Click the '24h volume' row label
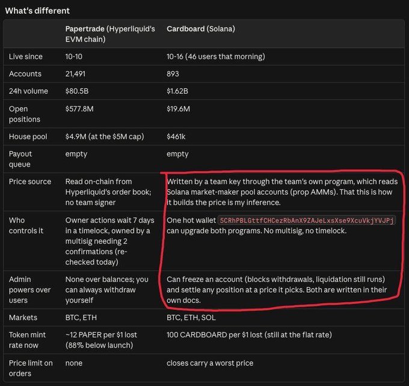Screen dimensions: 409x386 (28, 91)
